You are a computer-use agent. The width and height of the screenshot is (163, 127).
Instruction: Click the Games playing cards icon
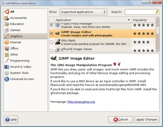[7, 30]
